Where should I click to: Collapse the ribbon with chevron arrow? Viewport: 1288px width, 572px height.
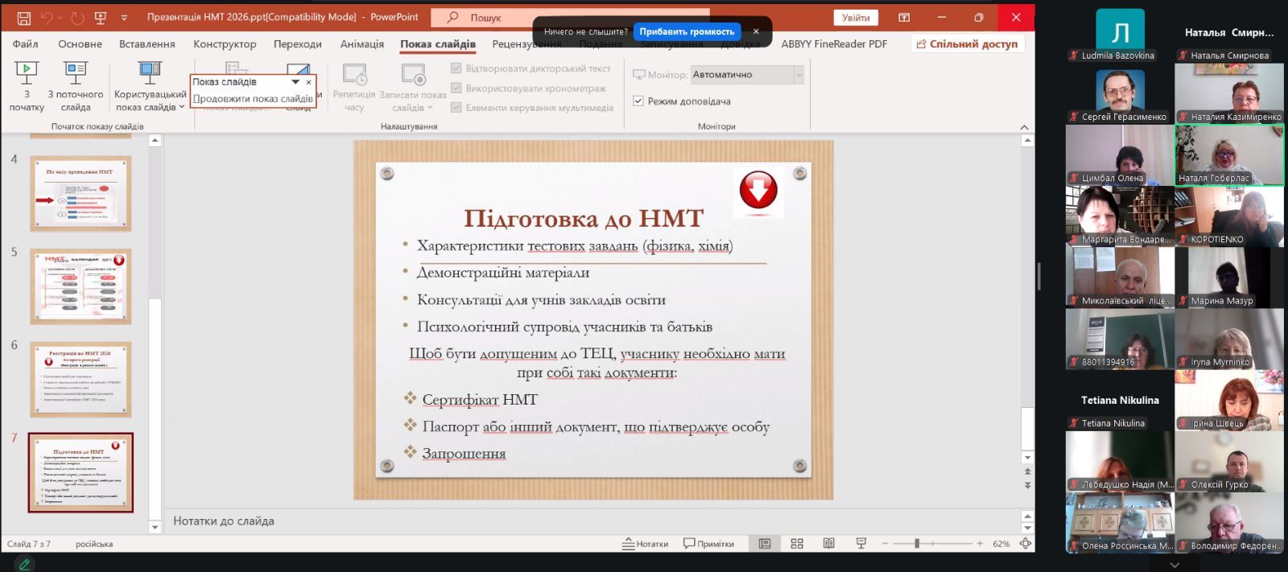coord(1024,127)
